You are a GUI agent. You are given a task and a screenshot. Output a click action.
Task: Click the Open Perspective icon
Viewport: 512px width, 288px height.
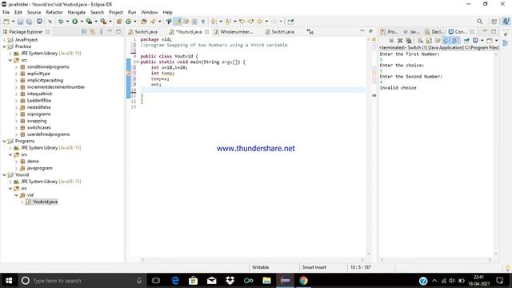494,22
